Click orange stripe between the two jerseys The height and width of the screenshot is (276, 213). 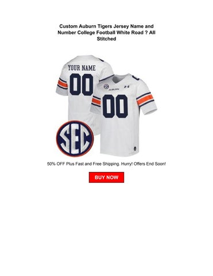pos(96,101)
